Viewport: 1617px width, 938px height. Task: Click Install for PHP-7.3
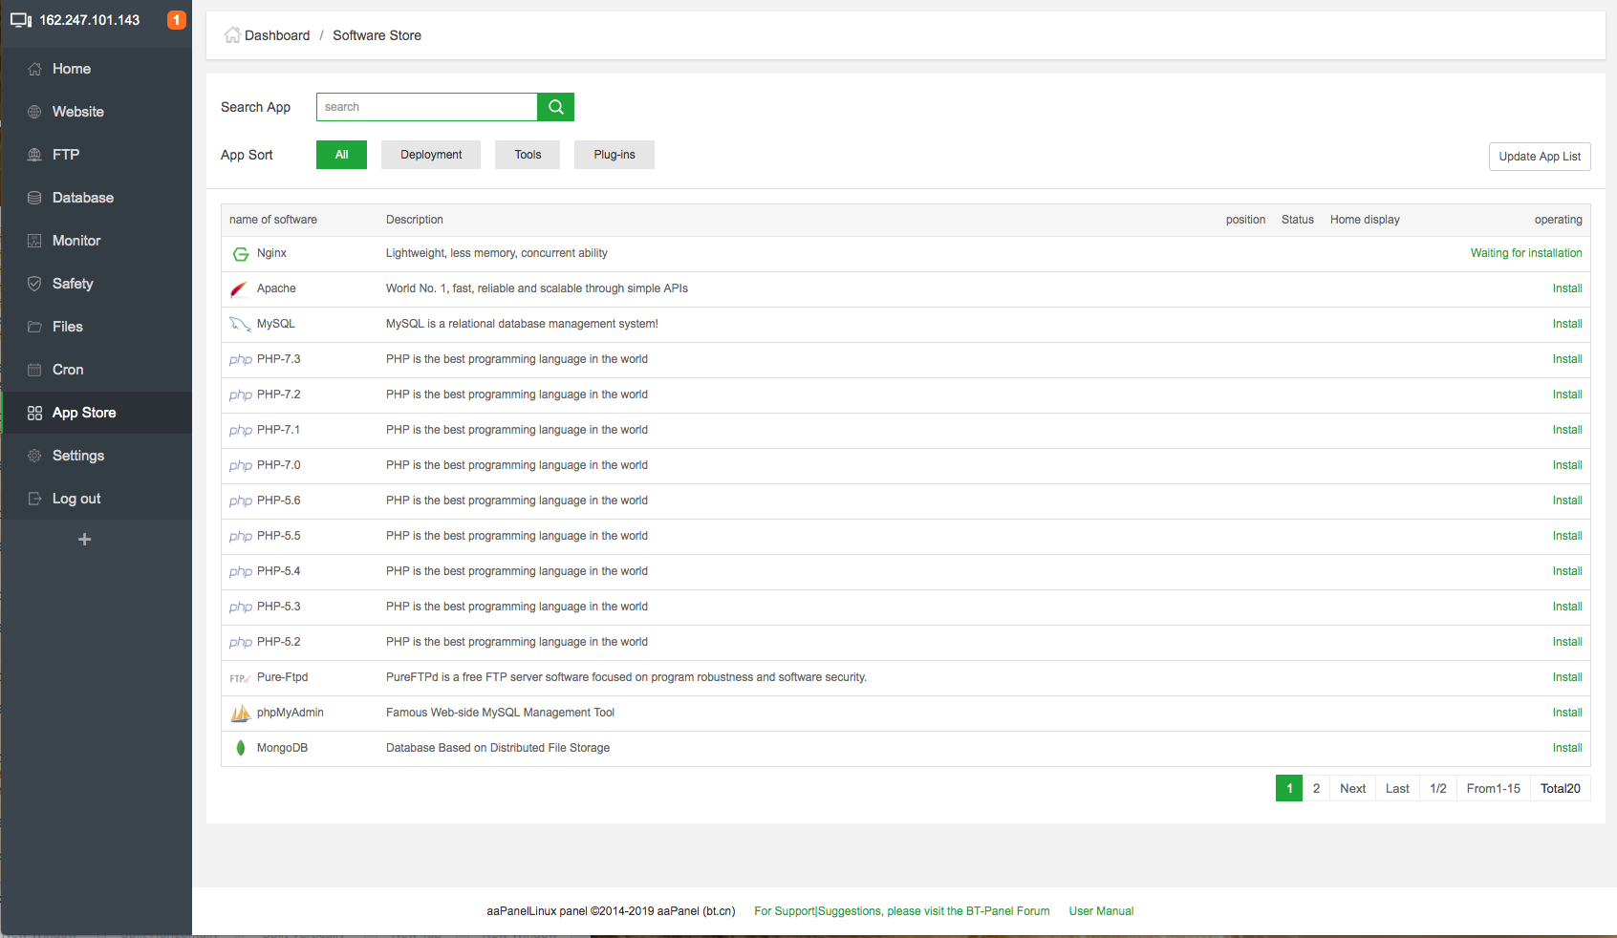point(1566,359)
